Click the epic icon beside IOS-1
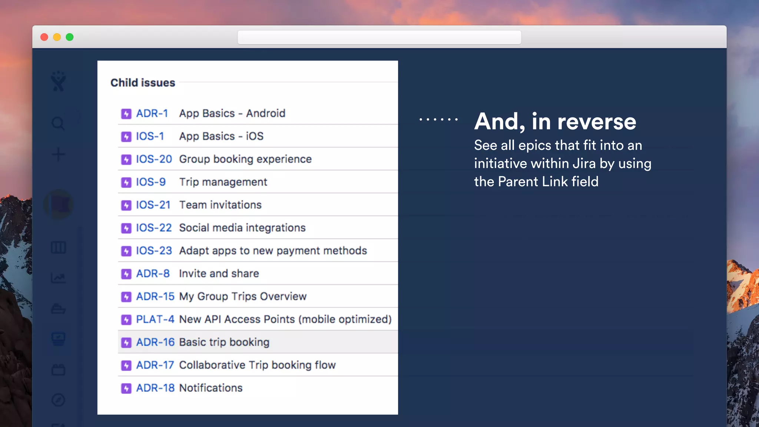 [126, 137]
